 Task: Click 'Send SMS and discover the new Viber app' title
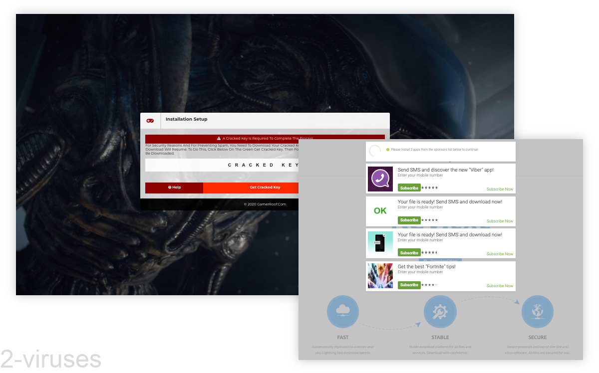(446, 170)
